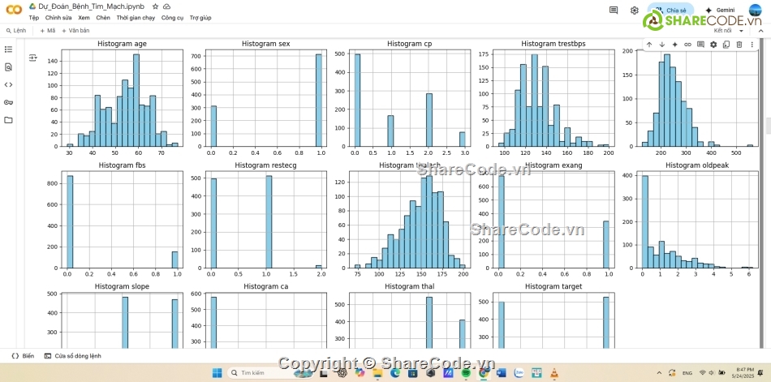Open the Chỉnh sửa menu
Viewport: 771px width, 382px height.
point(58,18)
